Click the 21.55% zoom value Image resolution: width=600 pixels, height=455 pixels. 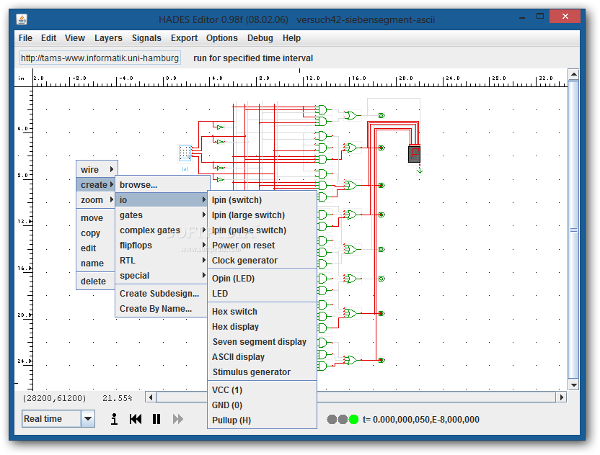click(x=117, y=398)
